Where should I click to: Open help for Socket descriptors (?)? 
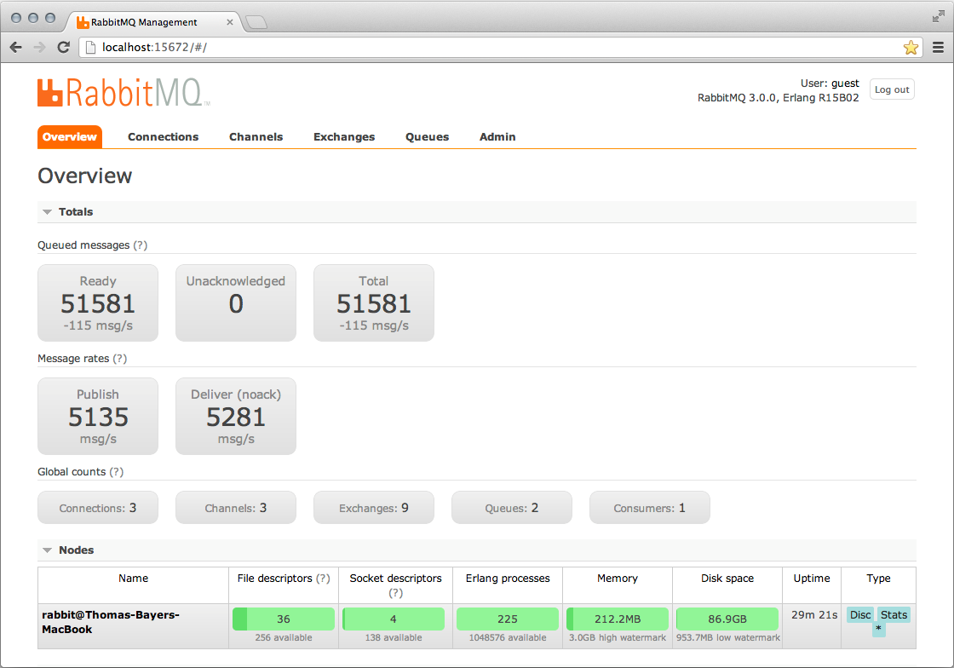tap(395, 592)
